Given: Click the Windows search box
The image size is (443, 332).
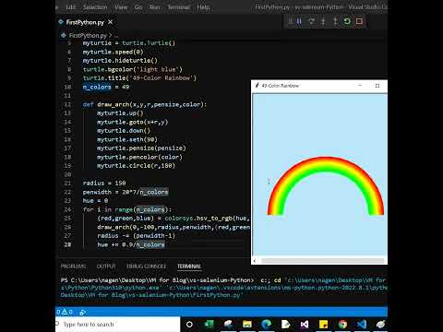Looking at the screenshot, I should [117, 324].
